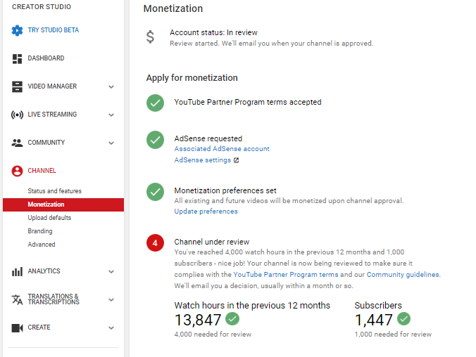The width and height of the screenshot is (476, 357).
Task: Open Status and features submenu item
Action: point(55,191)
